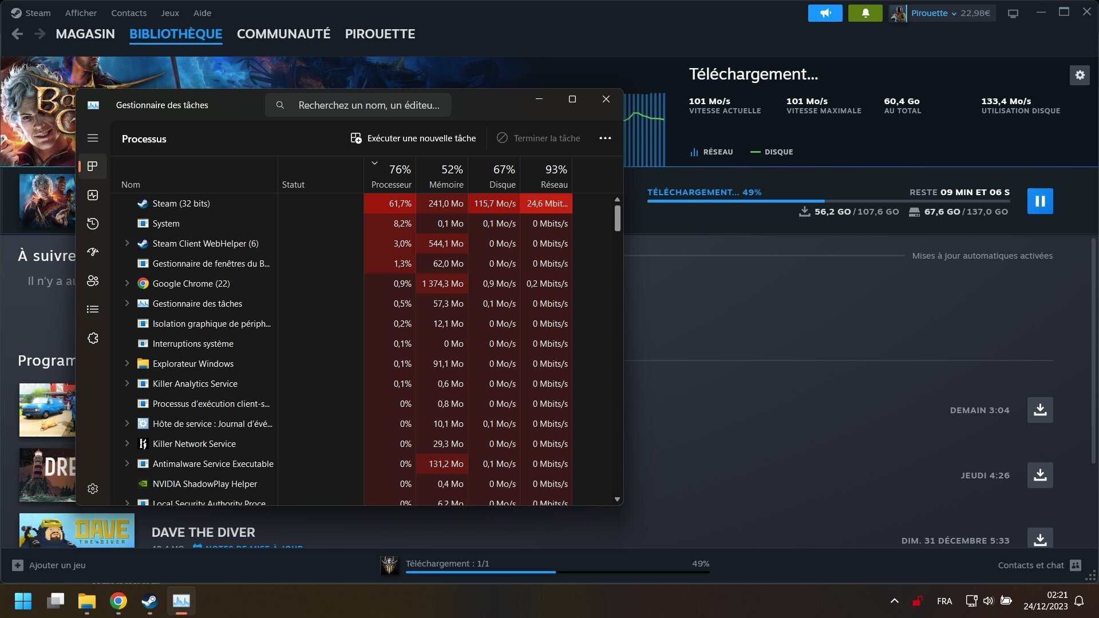Open Steam notifications bell

click(x=865, y=13)
